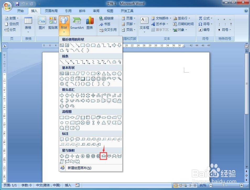The image size is (250, 190).
Task: Open the 开发工具 Developer tab
Action: click(127, 11)
